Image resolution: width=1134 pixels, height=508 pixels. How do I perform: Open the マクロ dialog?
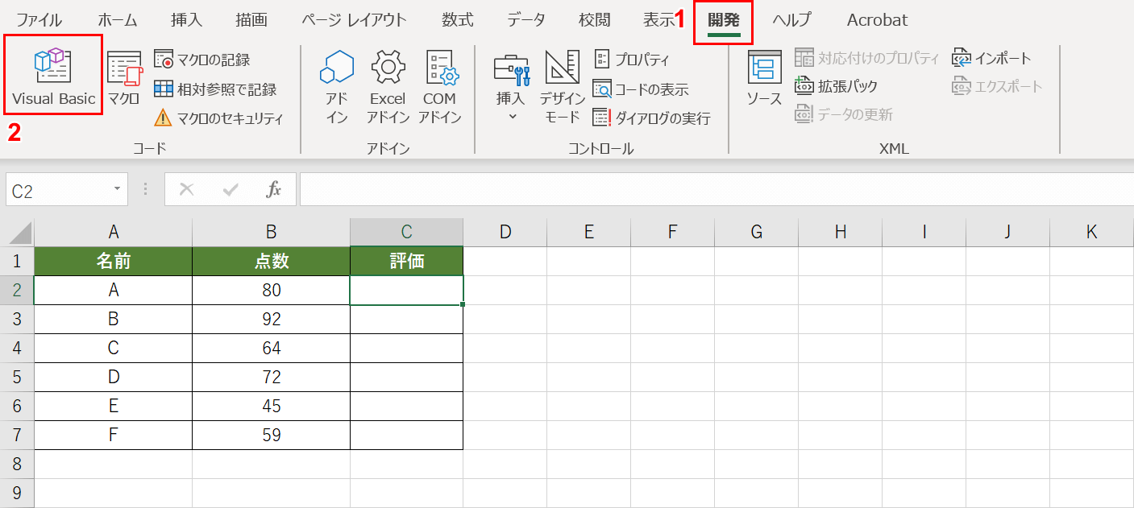[x=123, y=72]
